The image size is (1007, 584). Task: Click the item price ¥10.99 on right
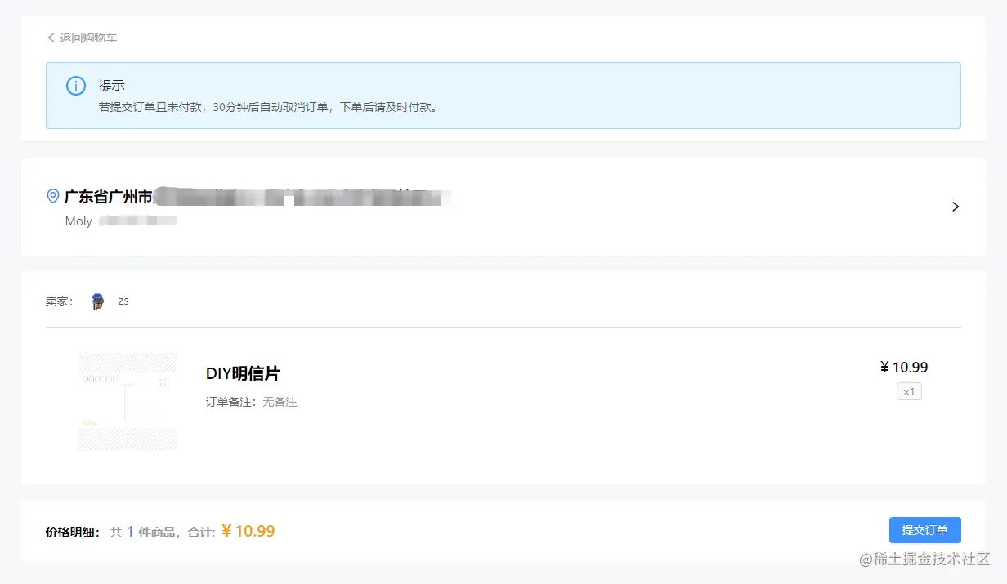click(x=904, y=368)
